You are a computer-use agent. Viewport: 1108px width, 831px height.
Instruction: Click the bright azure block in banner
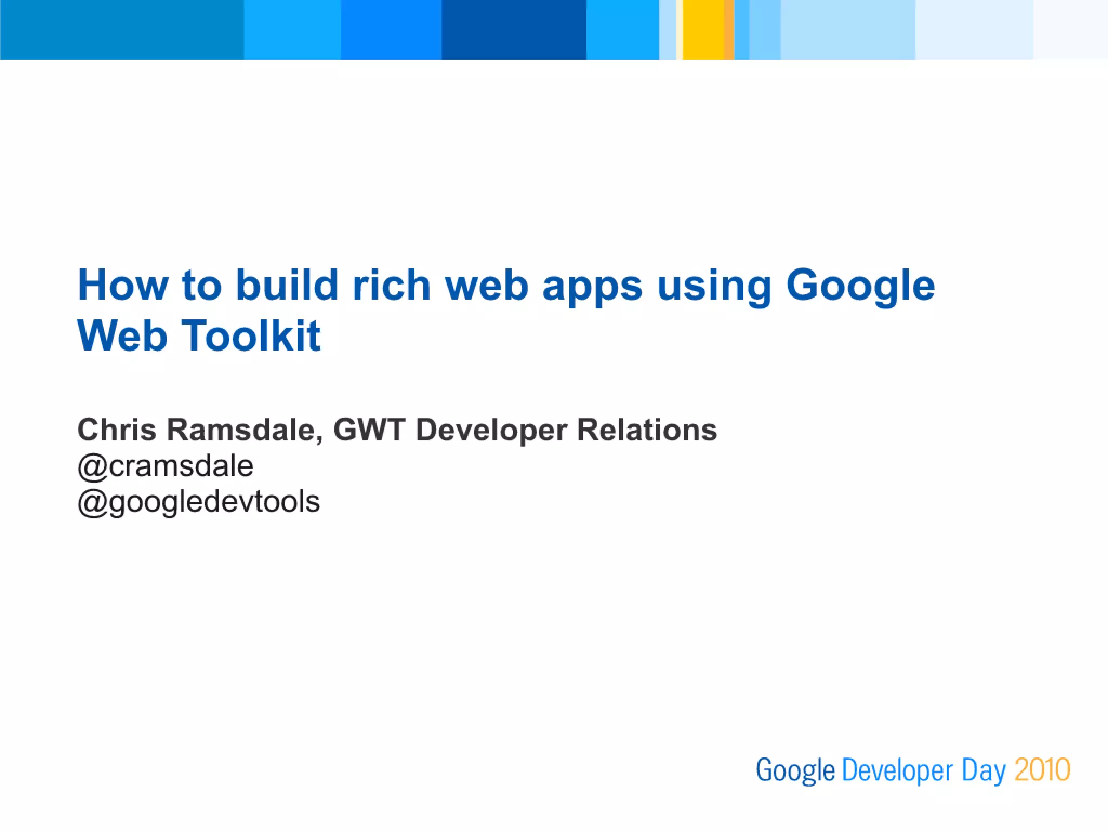(292, 30)
